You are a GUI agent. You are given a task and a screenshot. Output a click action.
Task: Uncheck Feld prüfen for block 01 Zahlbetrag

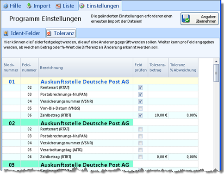point(140,115)
